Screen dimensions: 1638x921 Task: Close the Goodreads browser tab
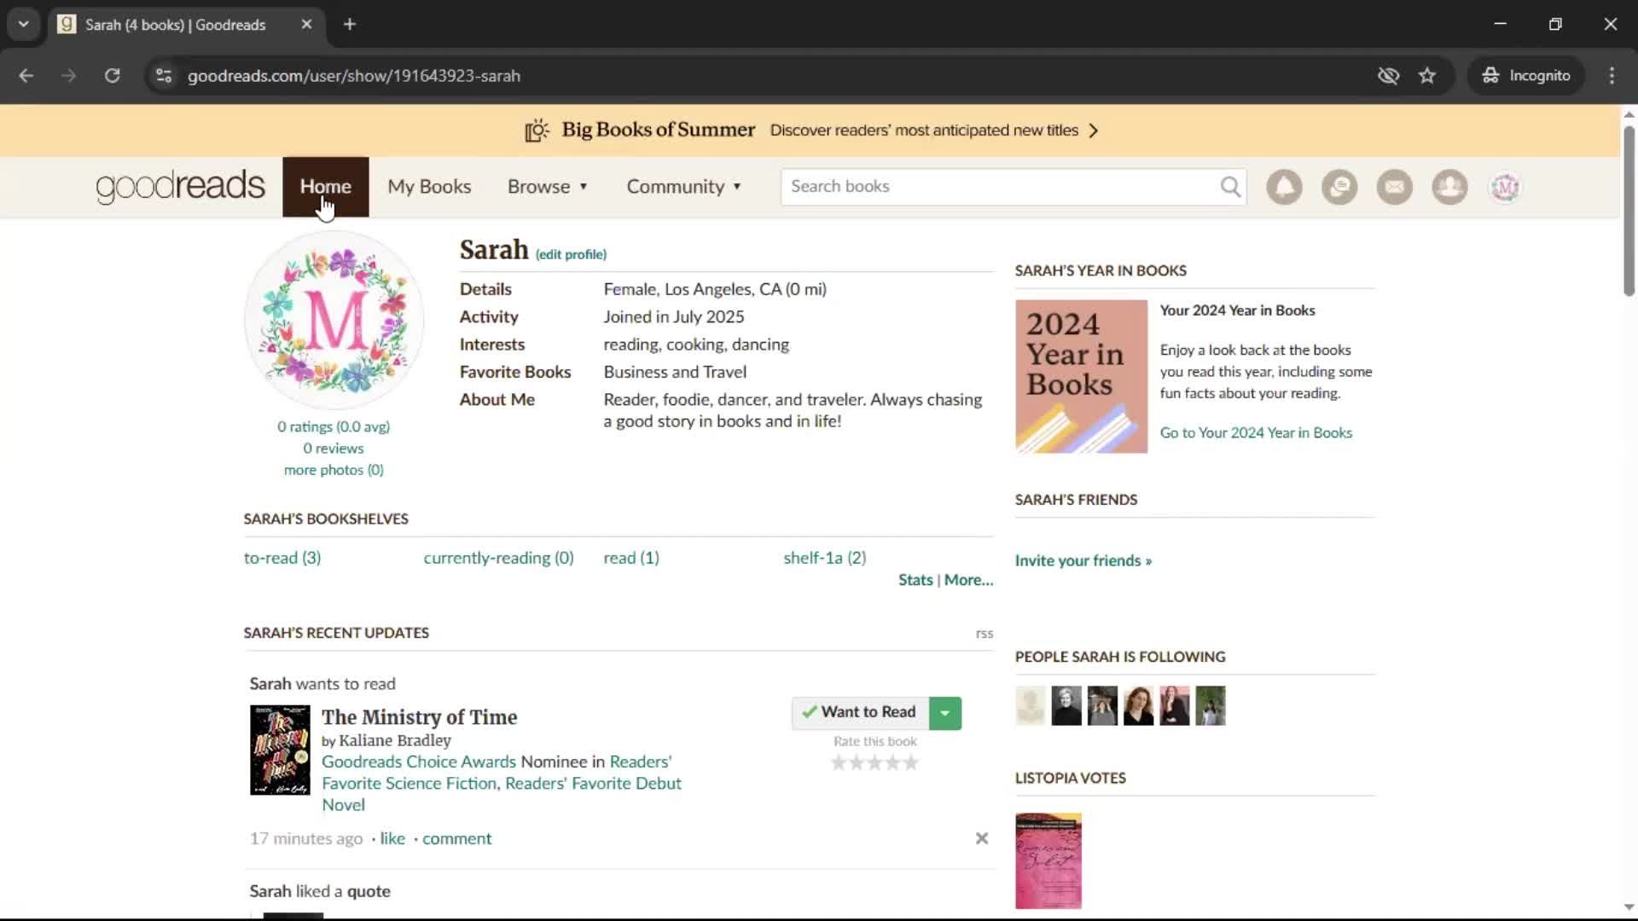click(x=306, y=24)
